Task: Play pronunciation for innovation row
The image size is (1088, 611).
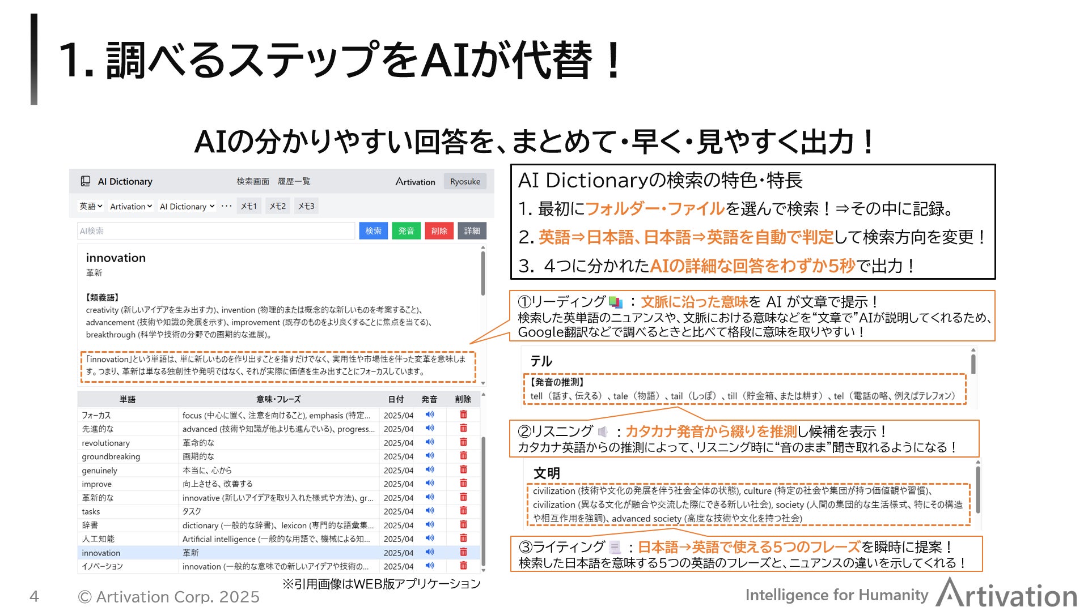Action: 430,552
